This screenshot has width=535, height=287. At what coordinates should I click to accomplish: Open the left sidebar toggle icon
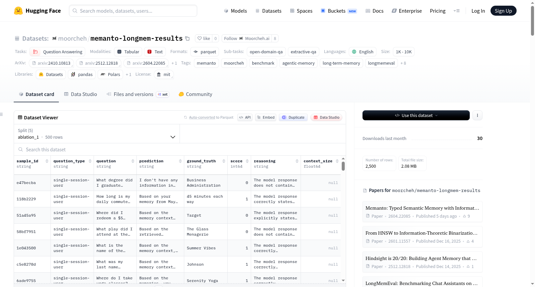point(2,114)
